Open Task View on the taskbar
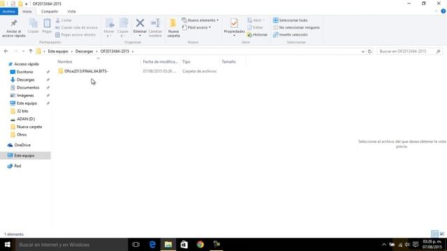This screenshot has width=447, height=251. click(136, 245)
